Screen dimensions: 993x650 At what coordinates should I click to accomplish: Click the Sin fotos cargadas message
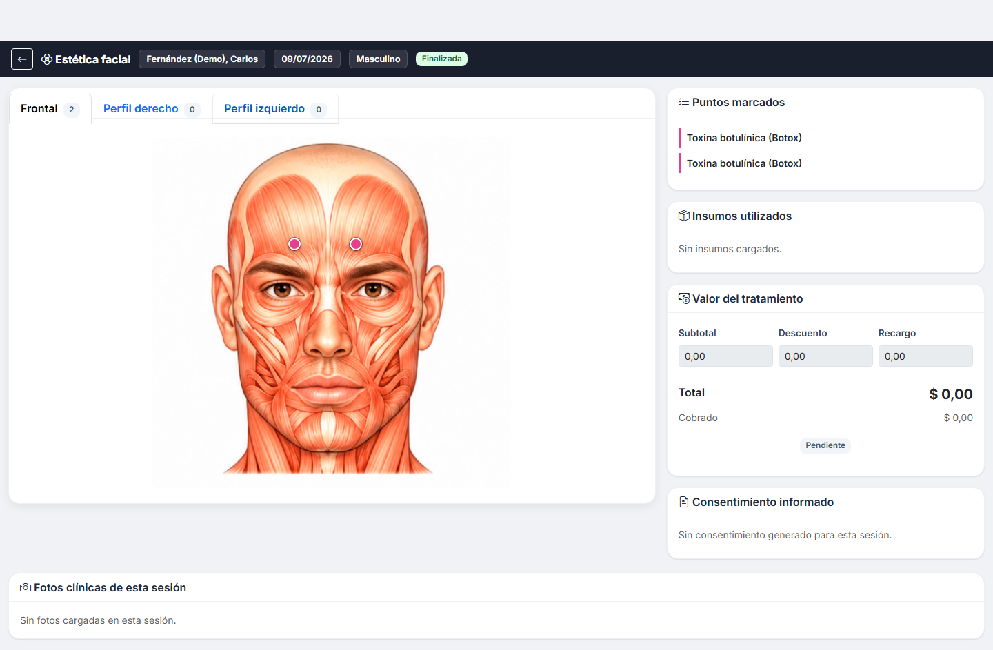coord(98,620)
